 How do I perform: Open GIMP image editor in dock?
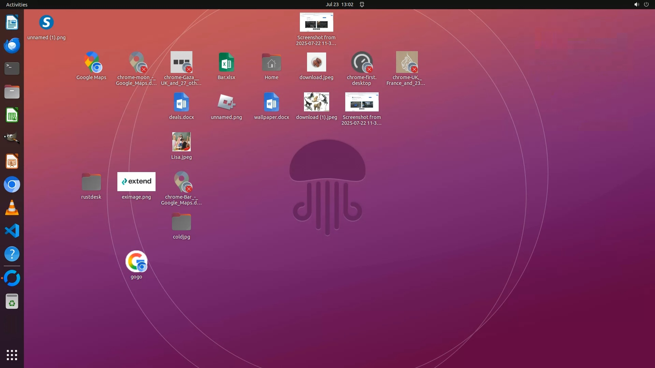click(12, 138)
